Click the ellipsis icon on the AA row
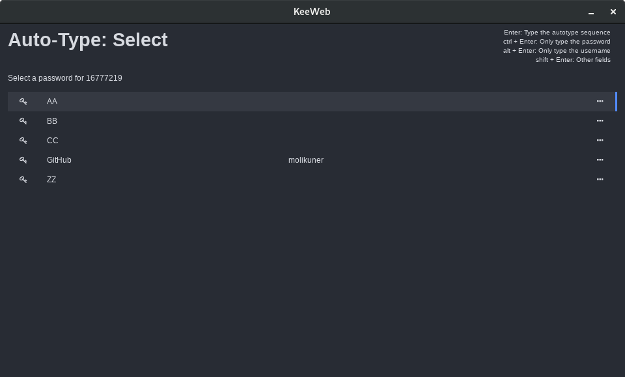The width and height of the screenshot is (625, 377). click(600, 102)
